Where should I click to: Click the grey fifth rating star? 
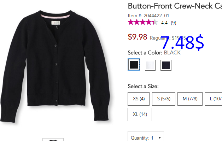155,22
